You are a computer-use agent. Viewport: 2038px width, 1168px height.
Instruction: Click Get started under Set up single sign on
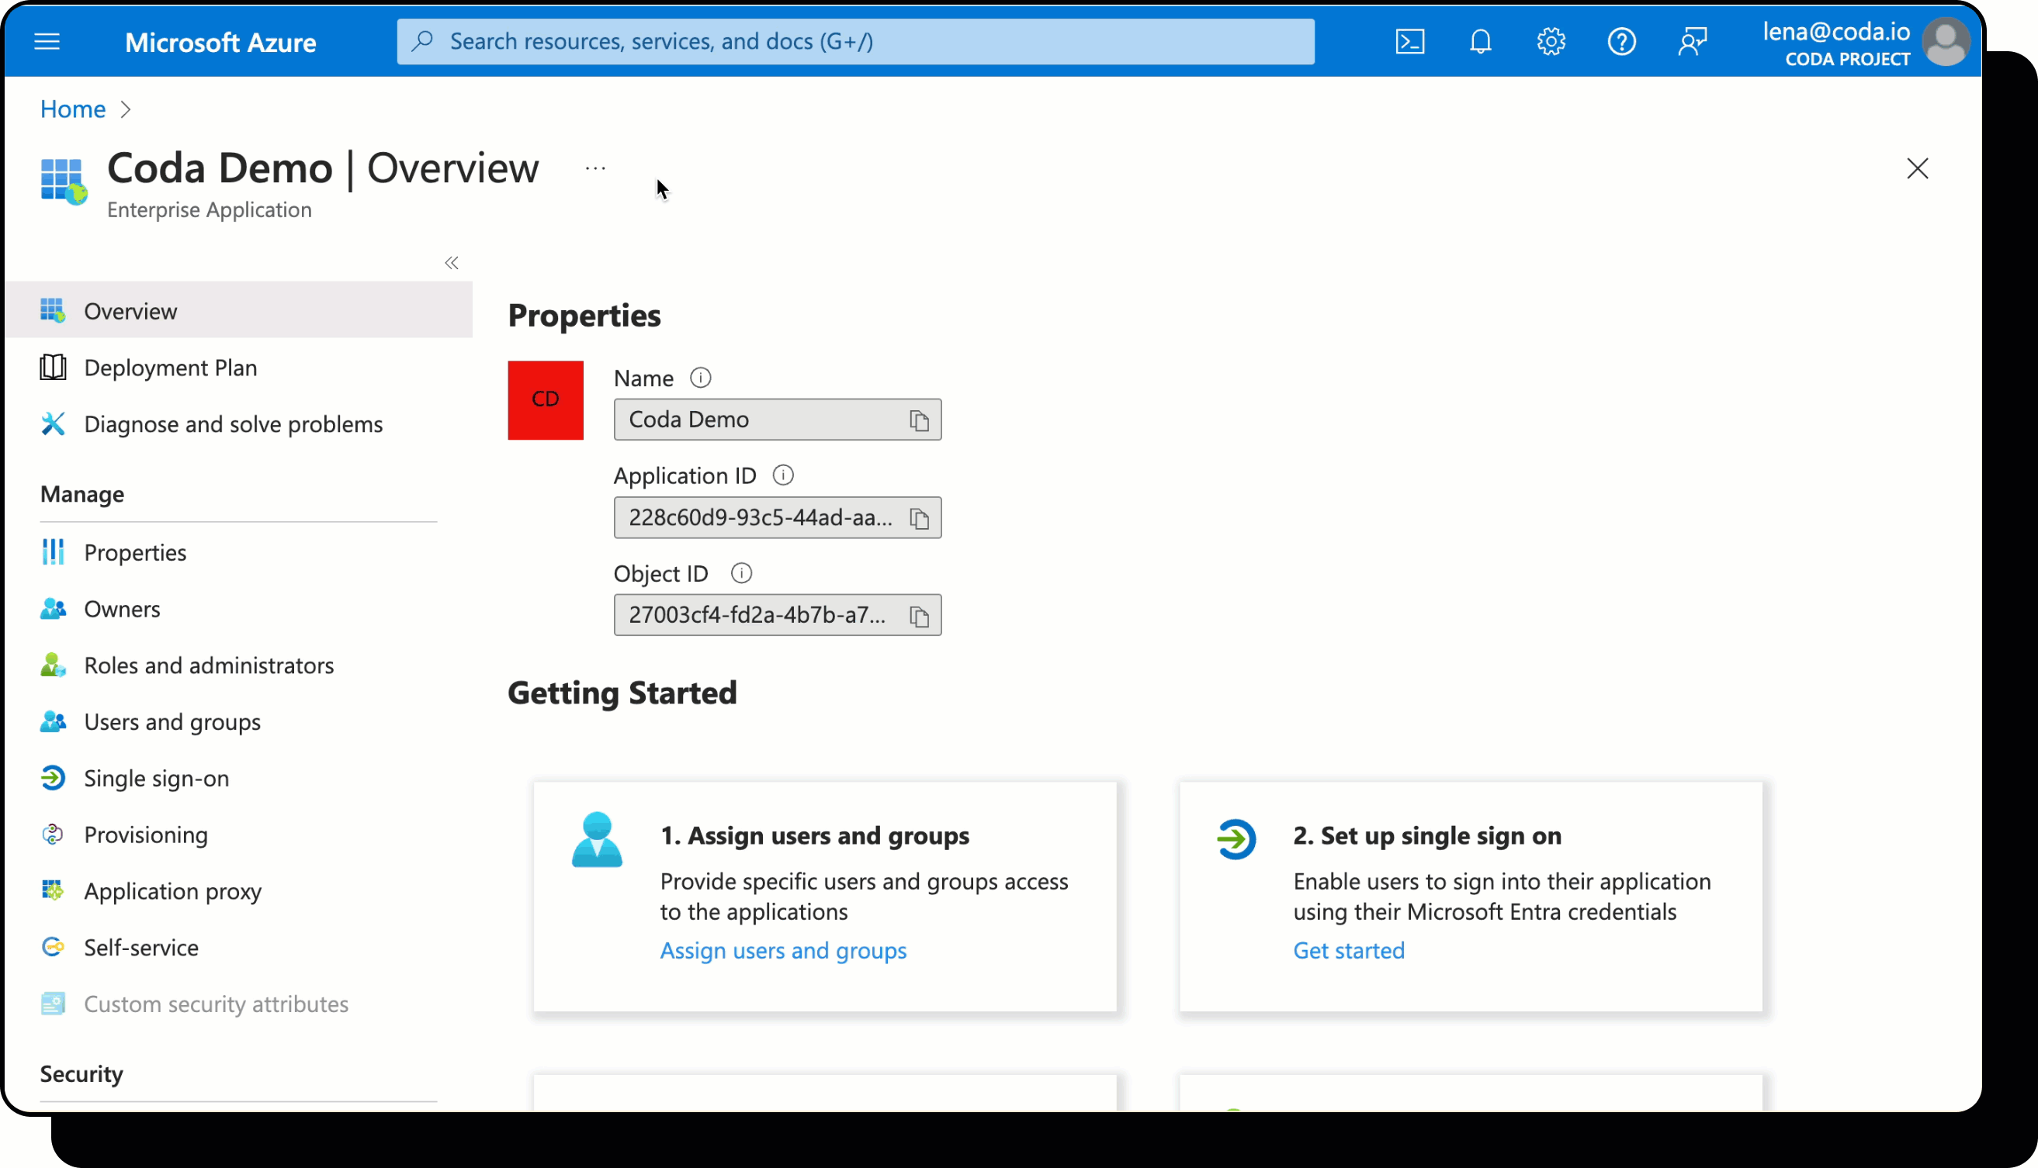1349,951
